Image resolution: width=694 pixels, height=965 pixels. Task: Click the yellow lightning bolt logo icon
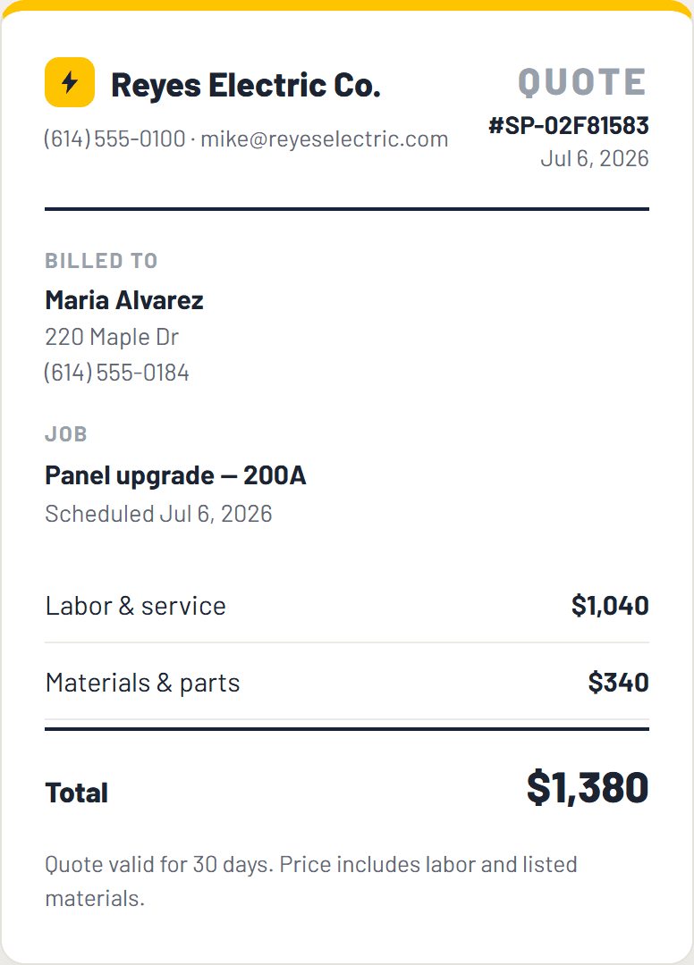tap(70, 82)
